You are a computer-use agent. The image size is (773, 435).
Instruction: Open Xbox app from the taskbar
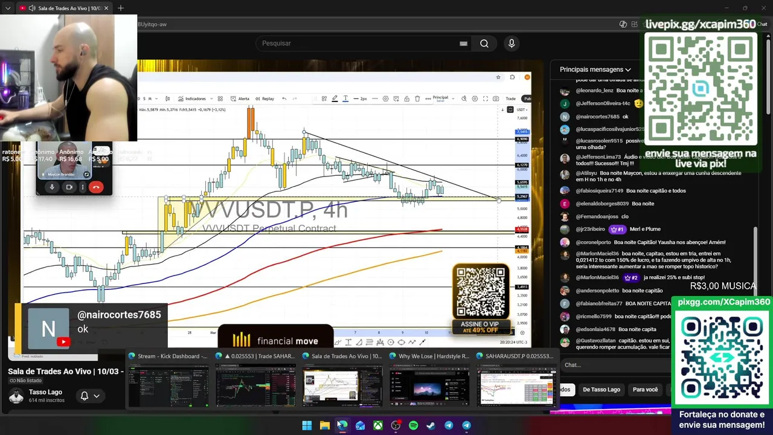coord(377,425)
